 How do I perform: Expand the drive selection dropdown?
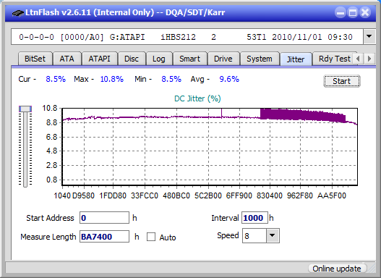(369, 36)
